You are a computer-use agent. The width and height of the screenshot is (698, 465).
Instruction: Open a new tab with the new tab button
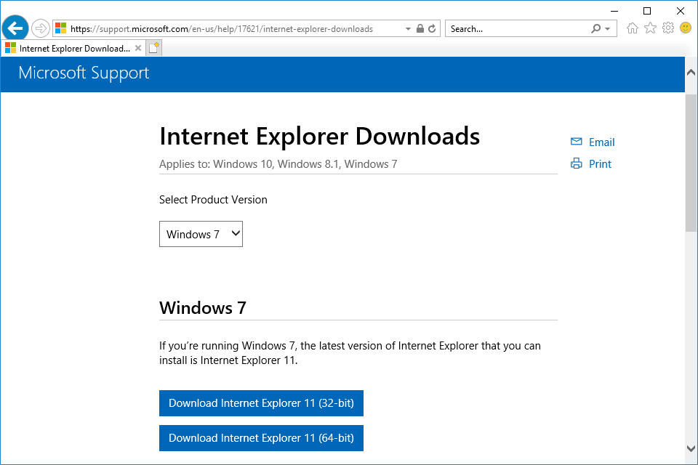pyautogui.click(x=153, y=48)
